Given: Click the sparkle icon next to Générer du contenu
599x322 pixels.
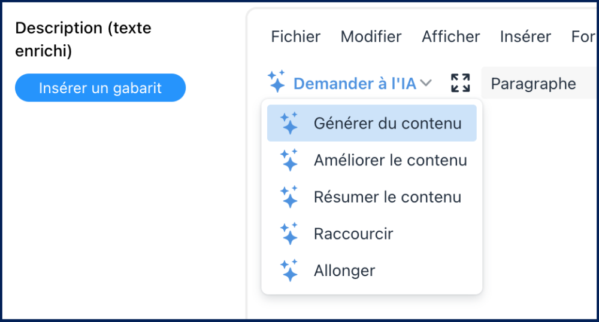Looking at the screenshot, I should [x=289, y=124].
